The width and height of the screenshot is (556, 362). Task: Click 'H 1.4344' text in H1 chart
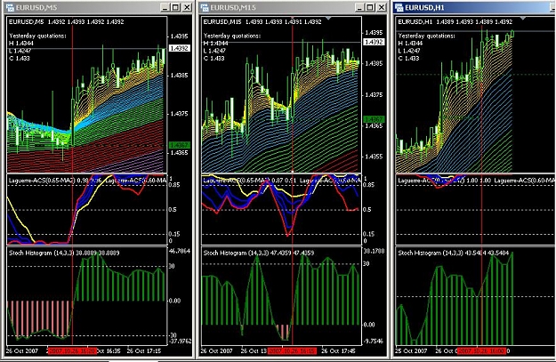point(411,44)
